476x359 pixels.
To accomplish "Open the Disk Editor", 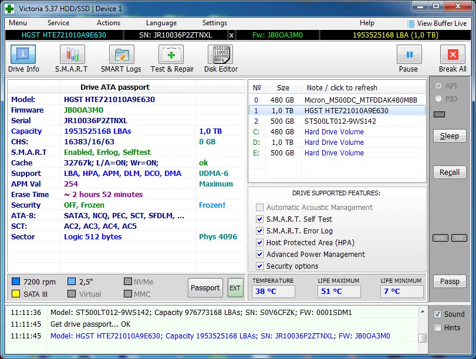I will [221, 59].
